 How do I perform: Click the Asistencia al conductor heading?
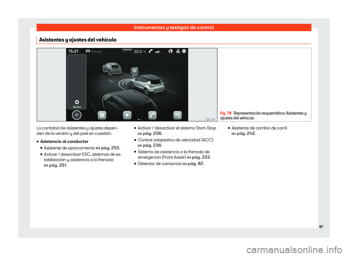65,141
